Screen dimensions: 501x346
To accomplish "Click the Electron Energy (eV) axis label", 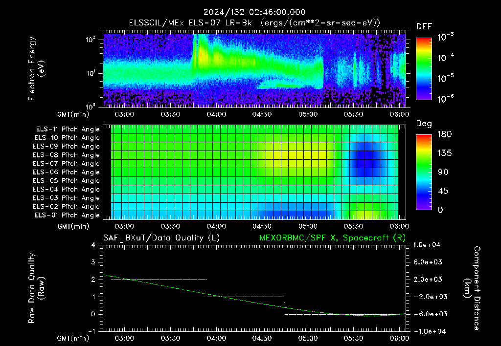I will 36,68.
